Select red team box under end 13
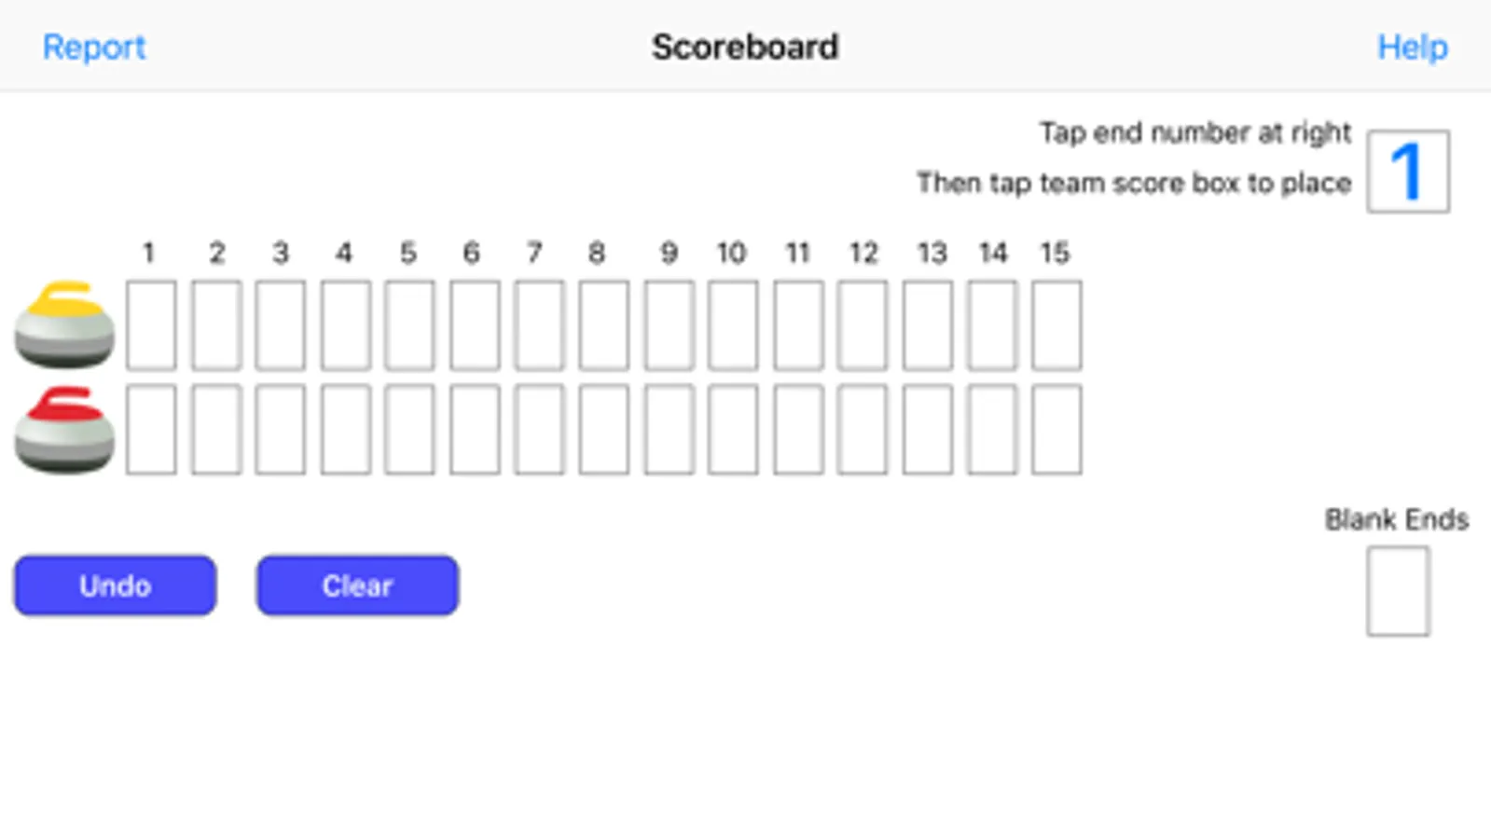This screenshot has height=839, width=1491. (927, 430)
